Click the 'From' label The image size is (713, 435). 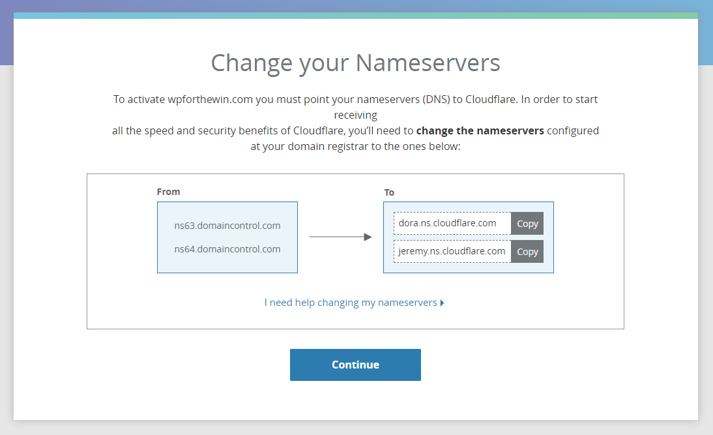click(168, 192)
